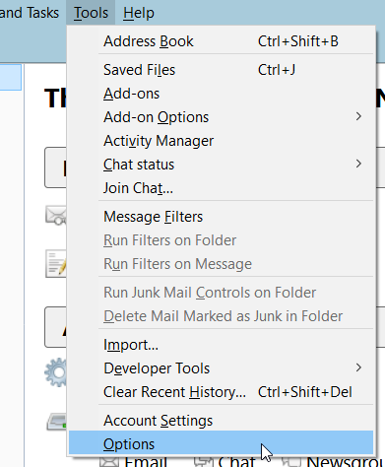Click the Email envelope icon

point(109,461)
